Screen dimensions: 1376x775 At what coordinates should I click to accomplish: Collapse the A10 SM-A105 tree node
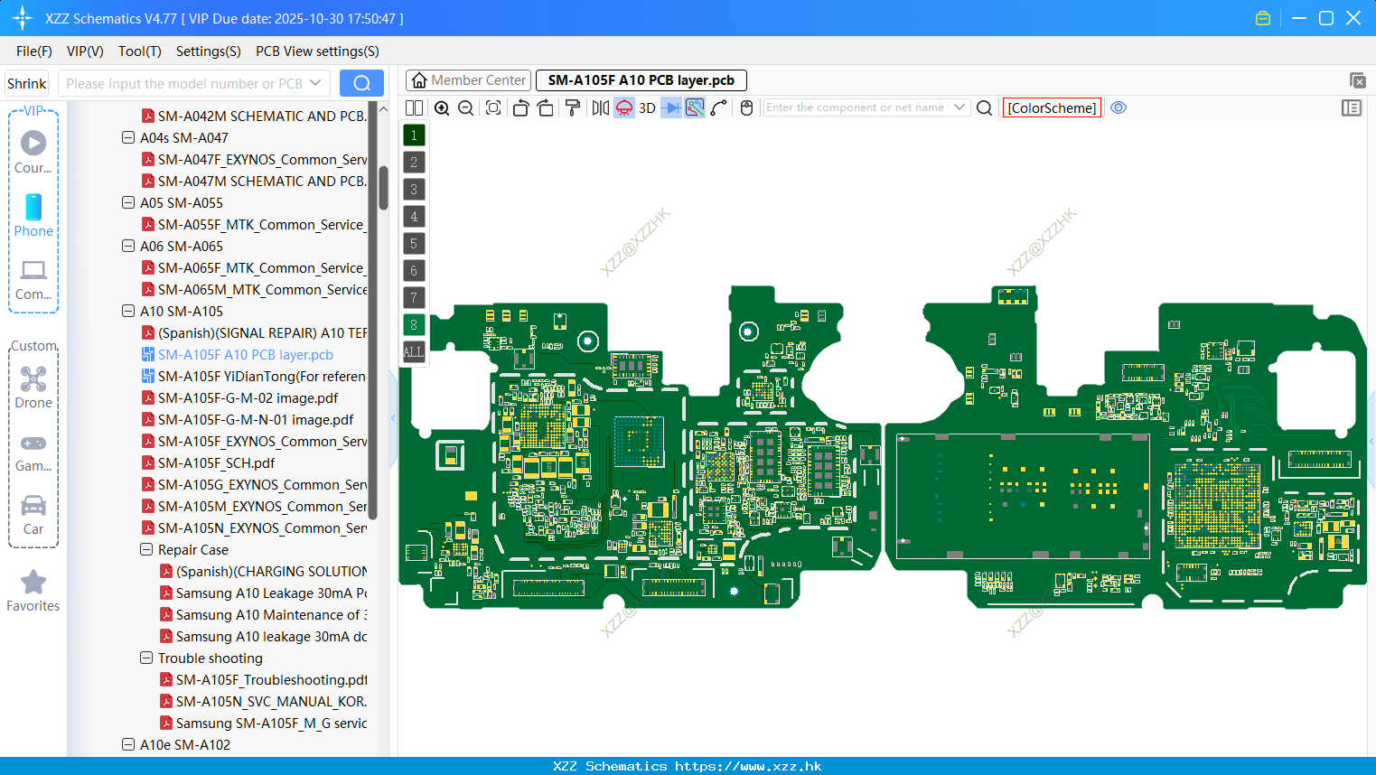point(128,312)
